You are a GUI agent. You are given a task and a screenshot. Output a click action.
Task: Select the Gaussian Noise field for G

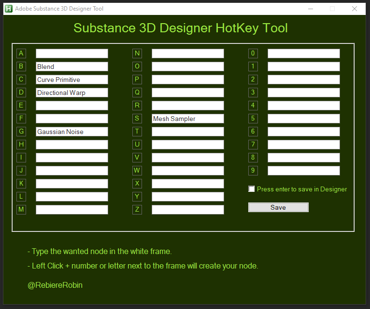pyautogui.click(x=72, y=132)
